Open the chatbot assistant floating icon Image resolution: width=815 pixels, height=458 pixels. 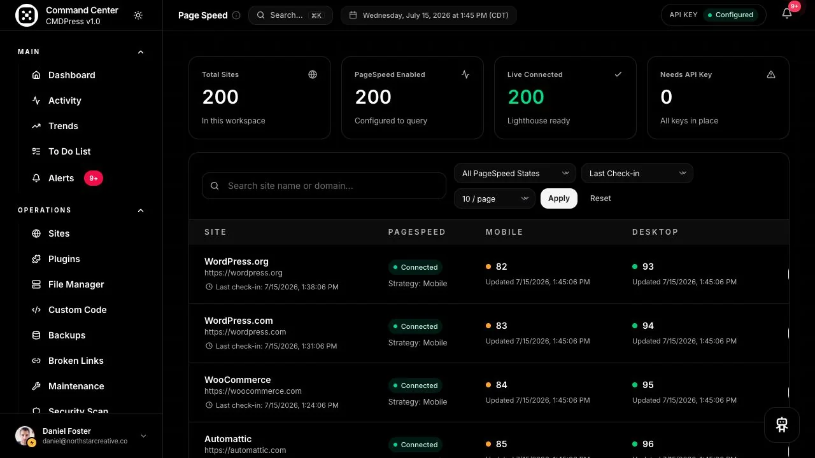(782, 425)
